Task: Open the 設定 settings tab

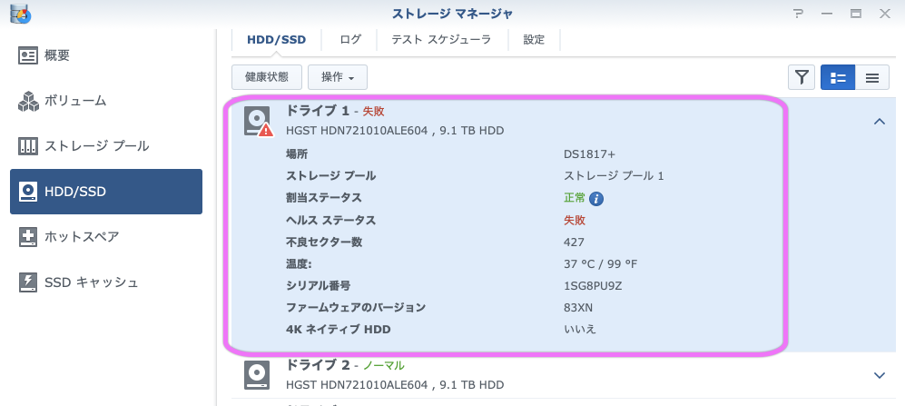Action: (x=534, y=39)
